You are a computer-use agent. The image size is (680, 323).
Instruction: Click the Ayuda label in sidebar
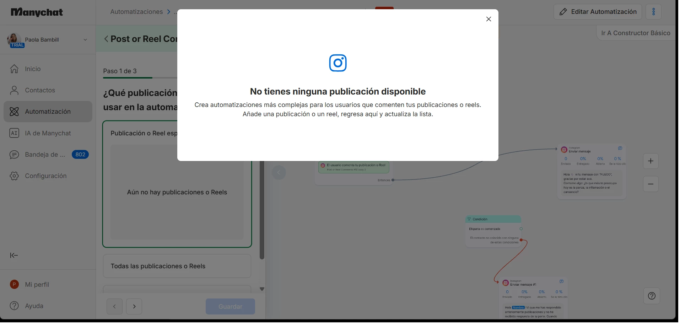(34, 306)
